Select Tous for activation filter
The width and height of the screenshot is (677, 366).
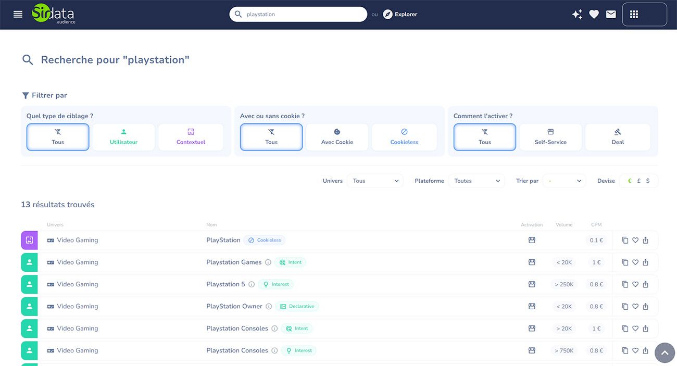[x=485, y=137]
